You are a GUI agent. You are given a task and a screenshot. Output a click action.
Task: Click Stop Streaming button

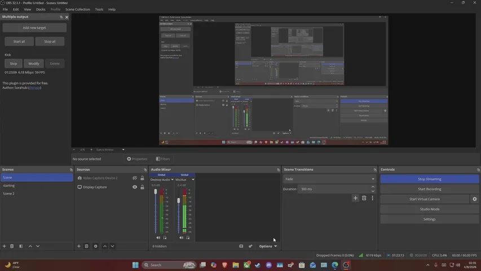pos(430,179)
